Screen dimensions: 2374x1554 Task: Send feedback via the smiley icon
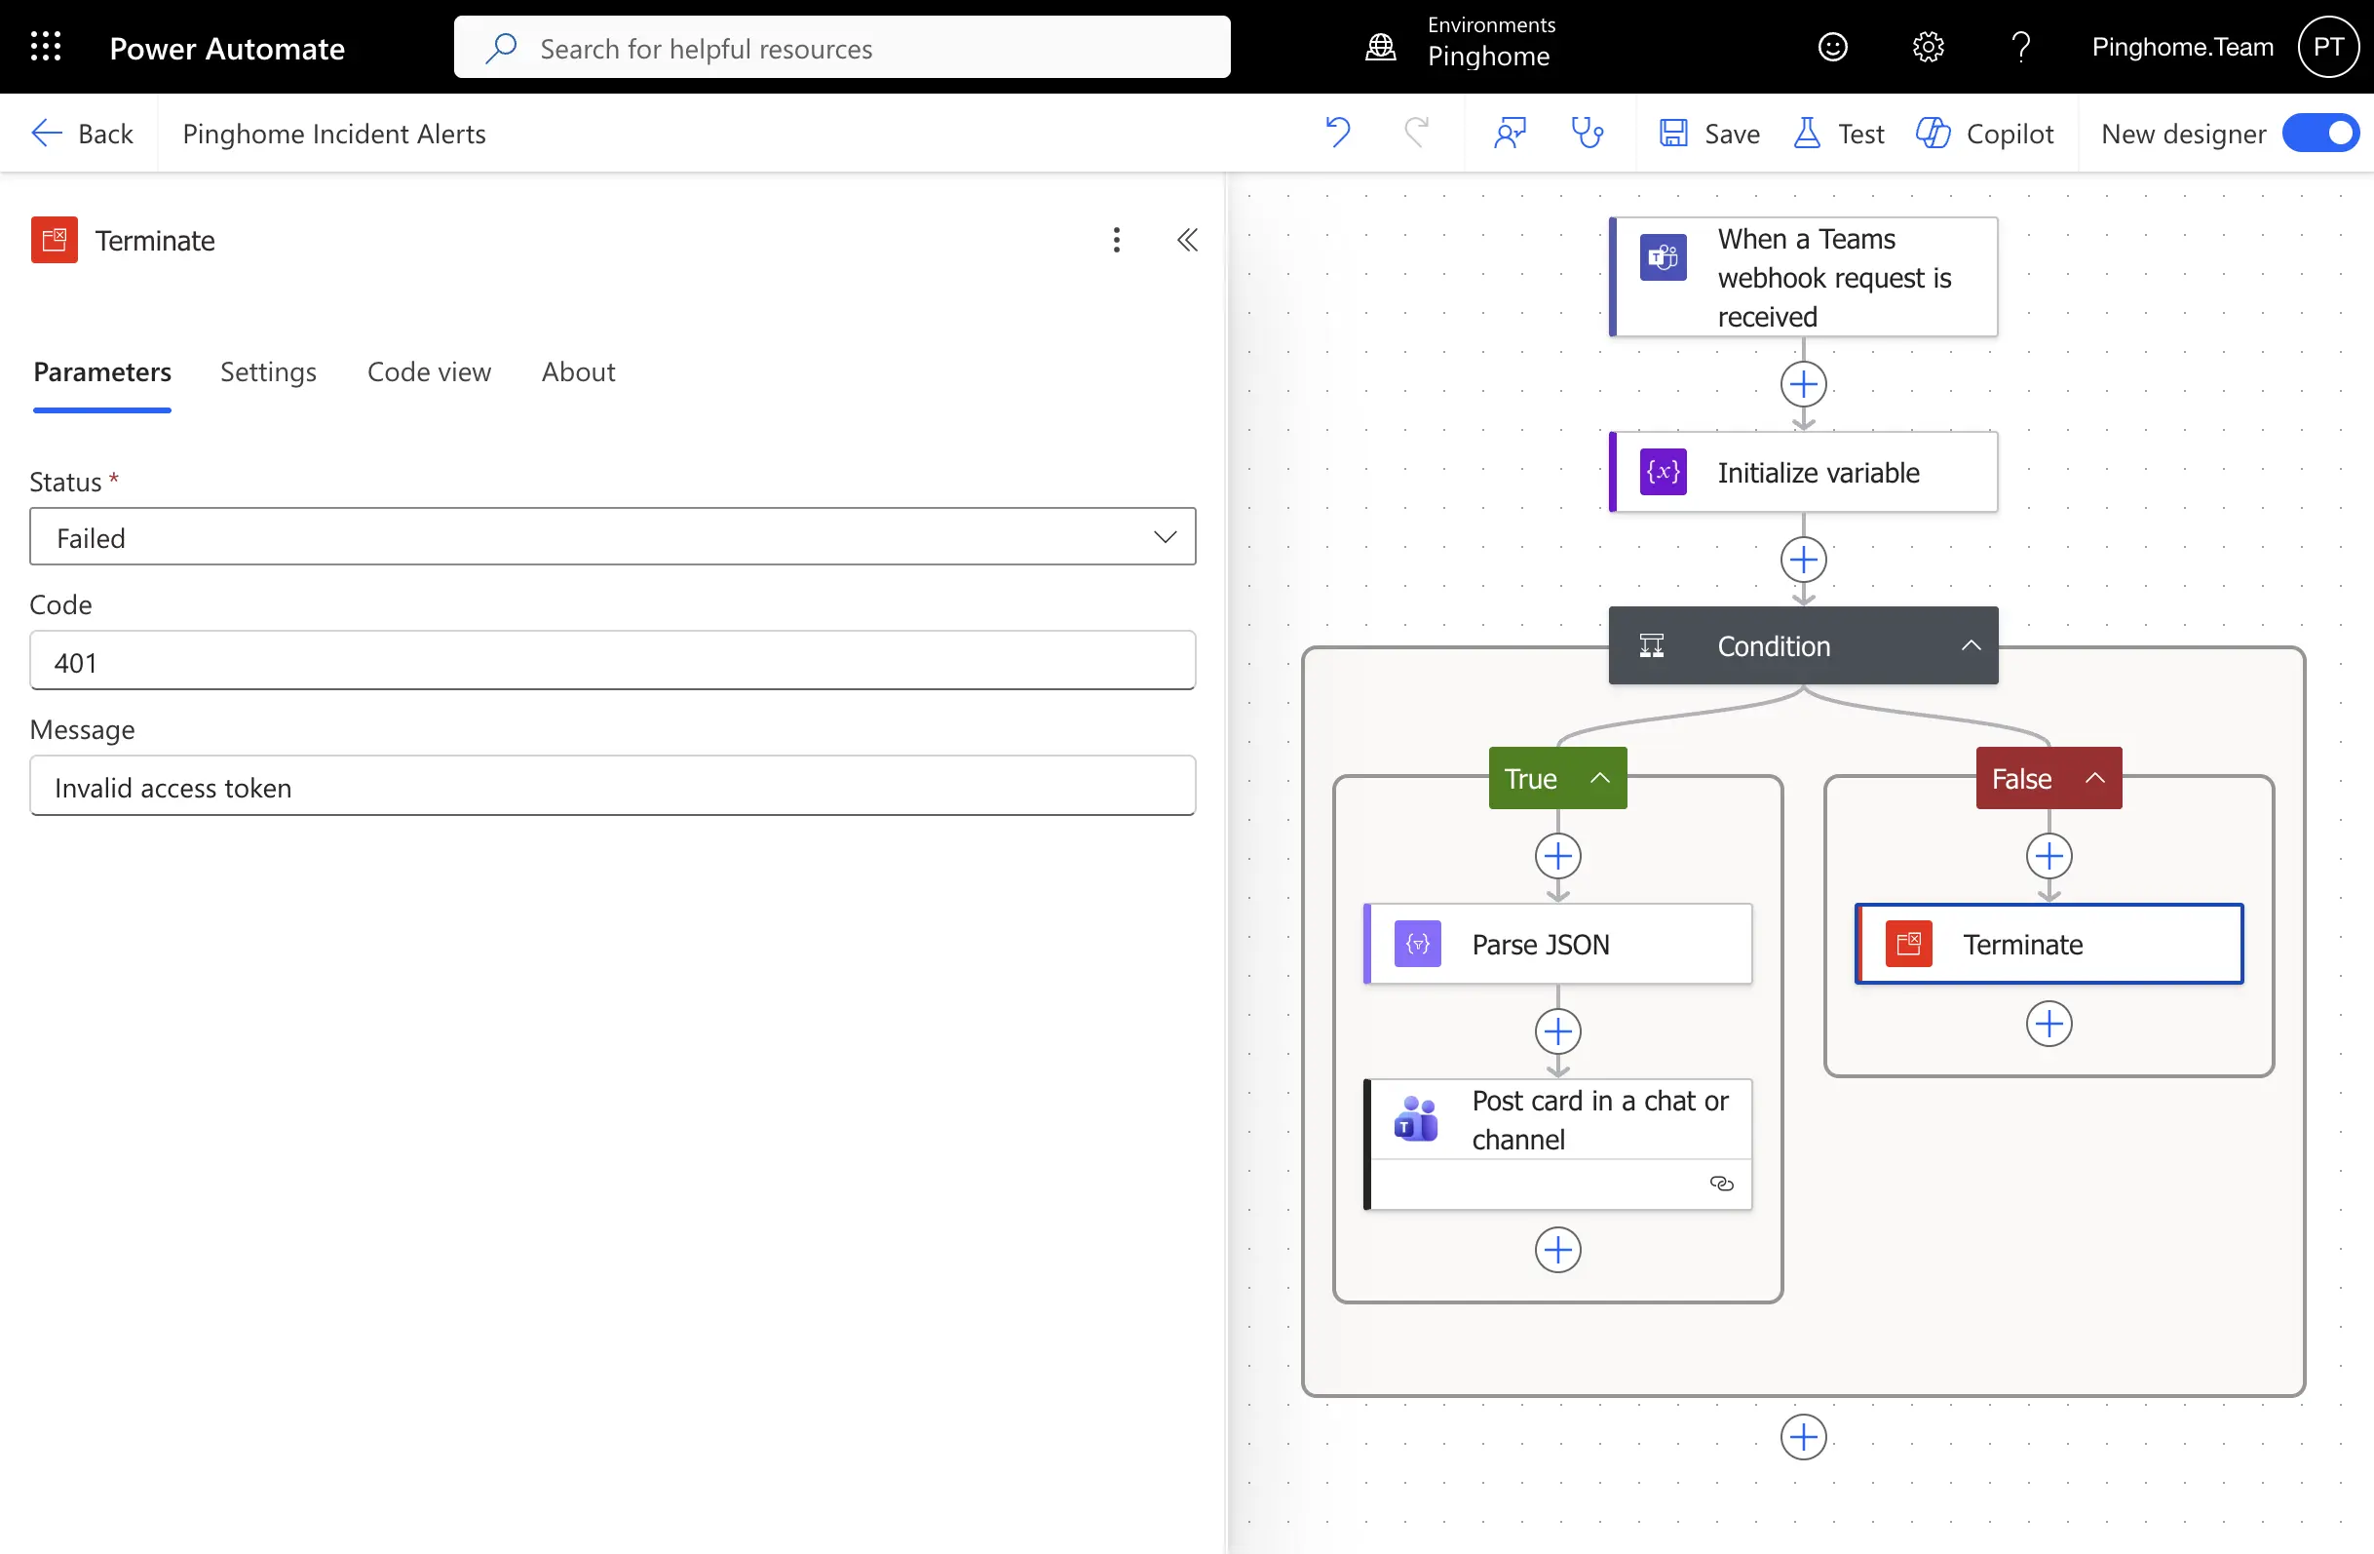1833,46
